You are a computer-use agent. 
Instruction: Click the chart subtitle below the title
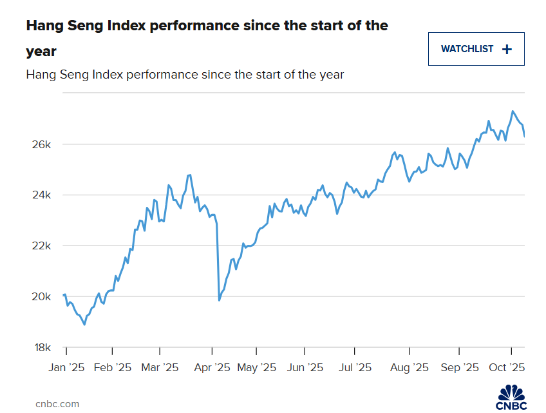(185, 74)
